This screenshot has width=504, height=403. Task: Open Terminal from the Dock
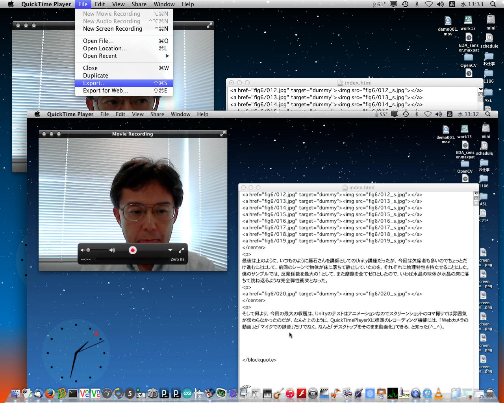73,393
